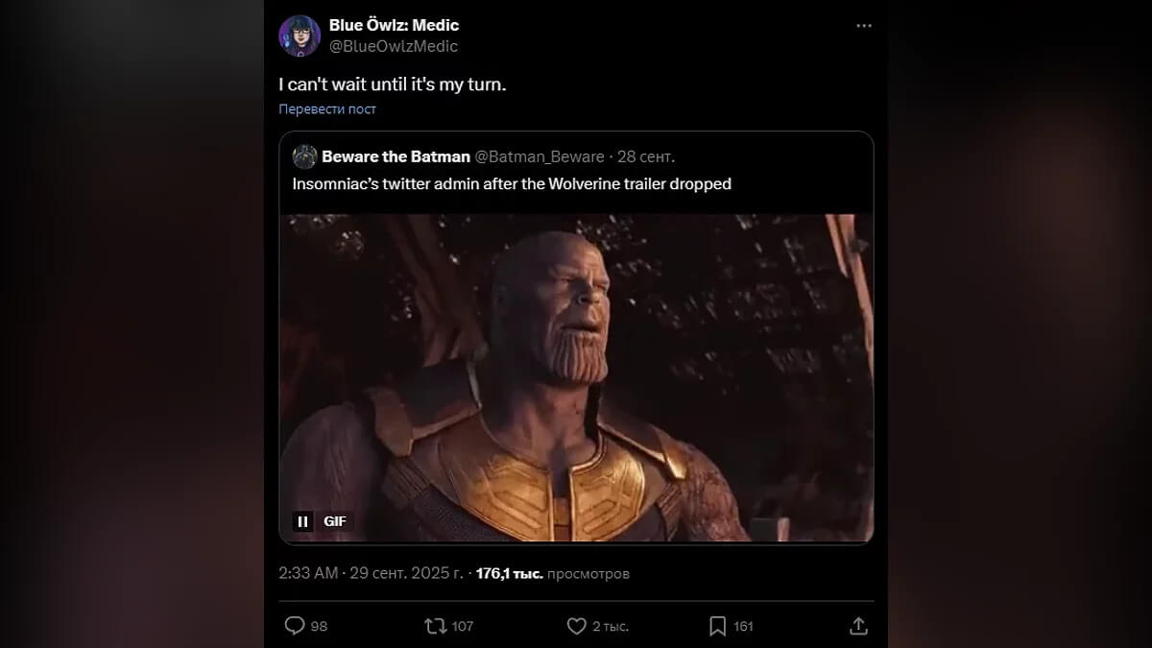
Task: Open the share post icon
Action: [x=858, y=626]
